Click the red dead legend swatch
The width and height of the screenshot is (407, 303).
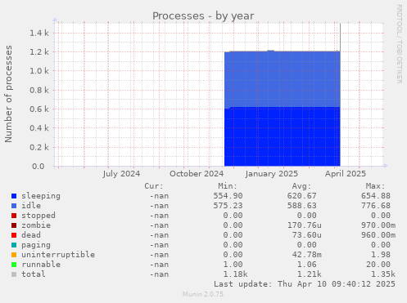coord(14,235)
